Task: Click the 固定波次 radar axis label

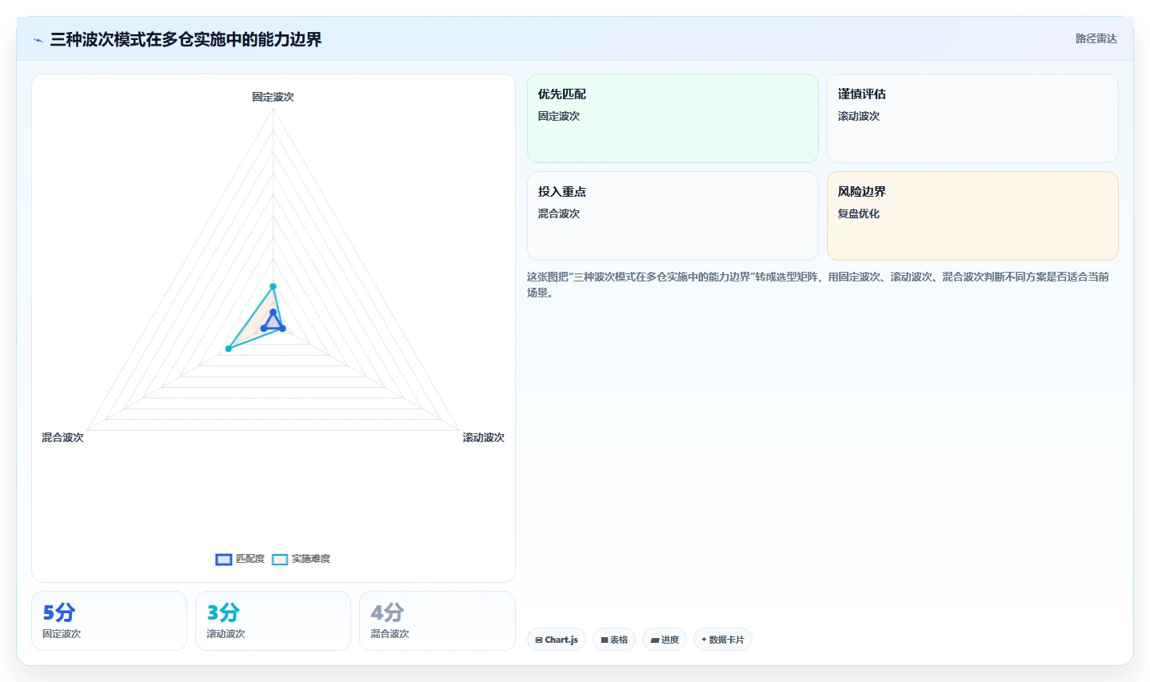Action: (x=273, y=97)
